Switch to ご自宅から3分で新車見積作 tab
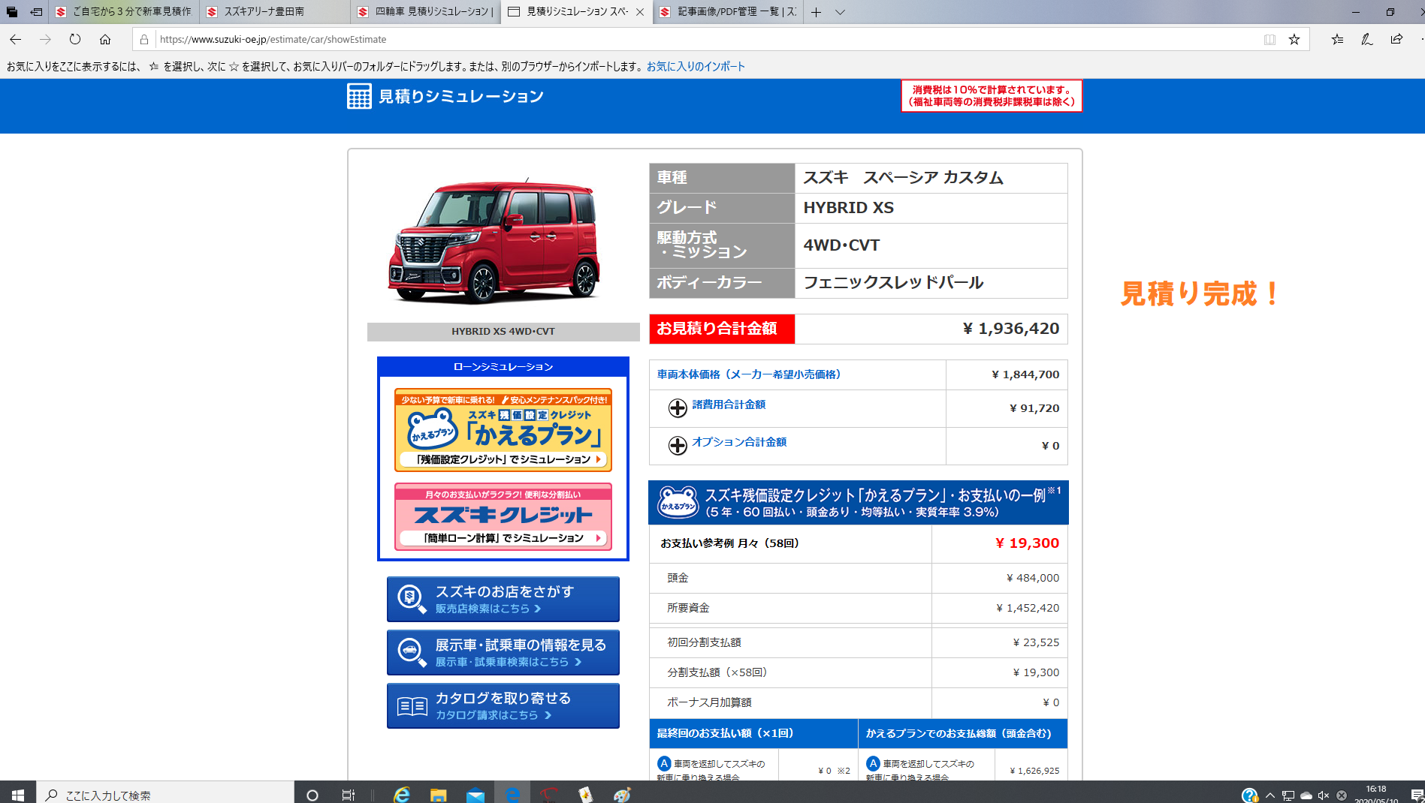The image size is (1425, 803). [124, 12]
